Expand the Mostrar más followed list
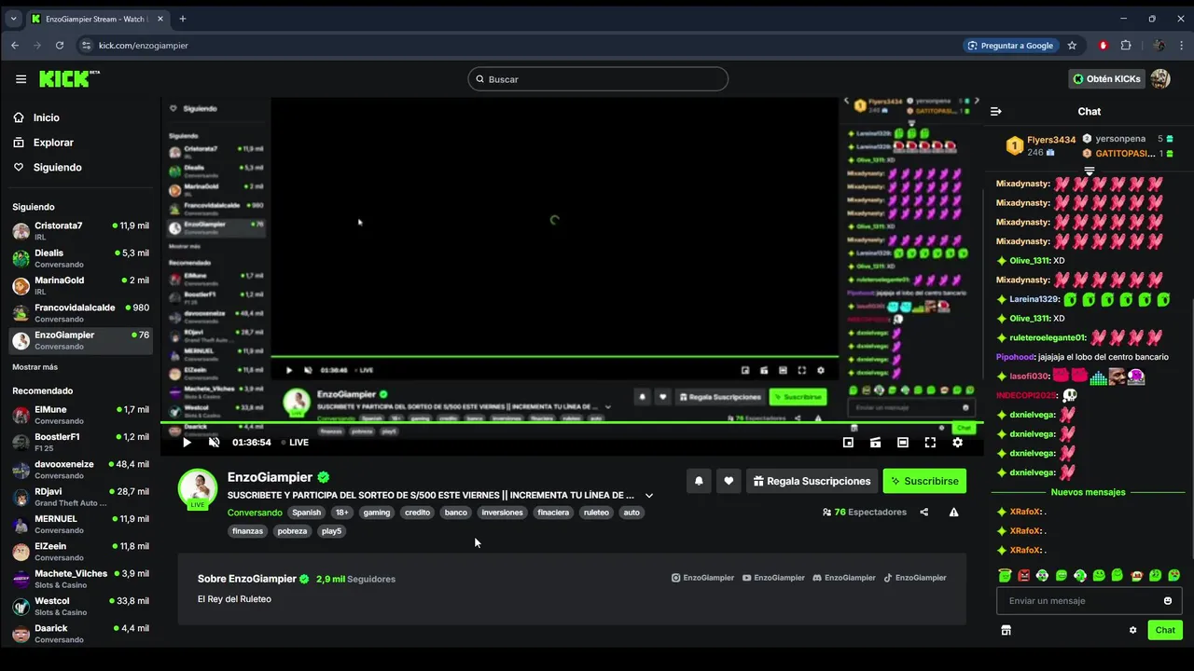Viewport: 1194px width, 671px height. [x=35, y=367]
